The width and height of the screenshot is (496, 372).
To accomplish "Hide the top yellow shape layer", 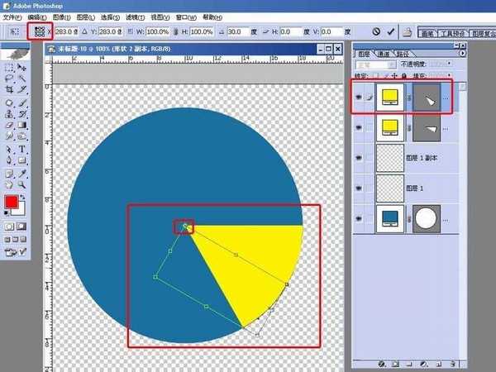I will [359, 97].
